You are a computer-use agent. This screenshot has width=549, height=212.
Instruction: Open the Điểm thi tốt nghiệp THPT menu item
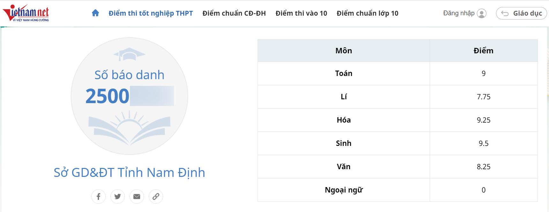click(x=150, y=13)
